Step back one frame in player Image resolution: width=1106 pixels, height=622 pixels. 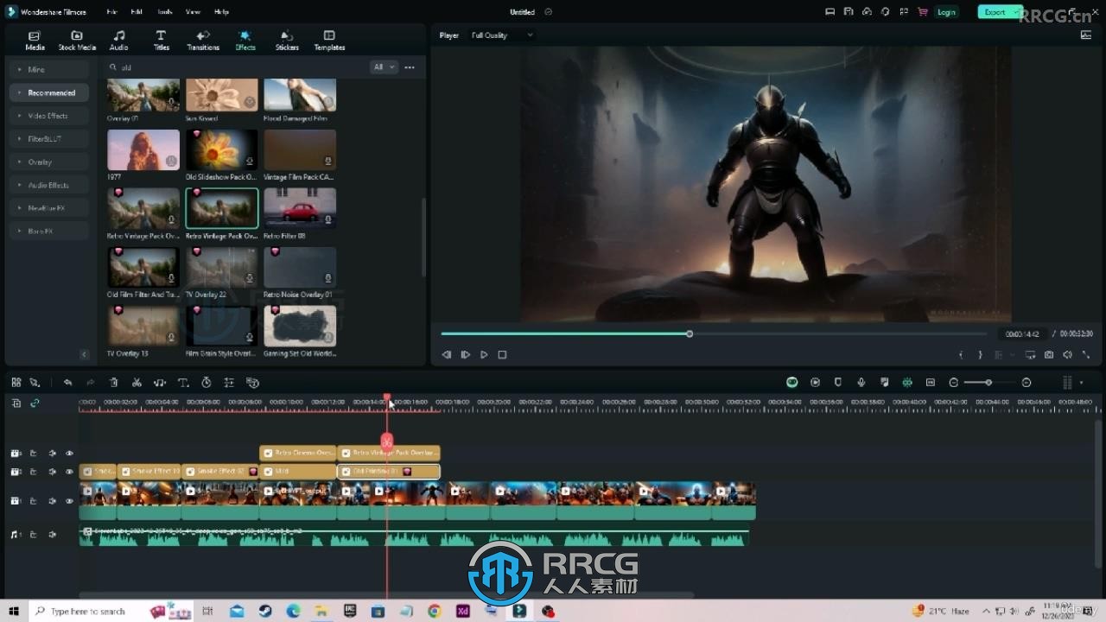447,354
